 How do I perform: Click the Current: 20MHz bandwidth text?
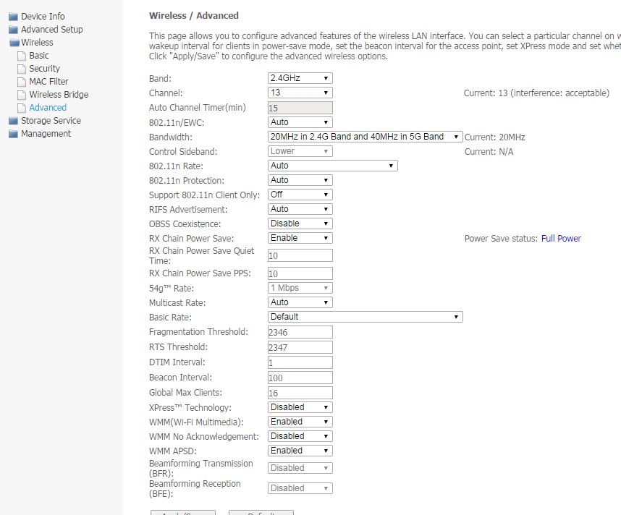494,137
